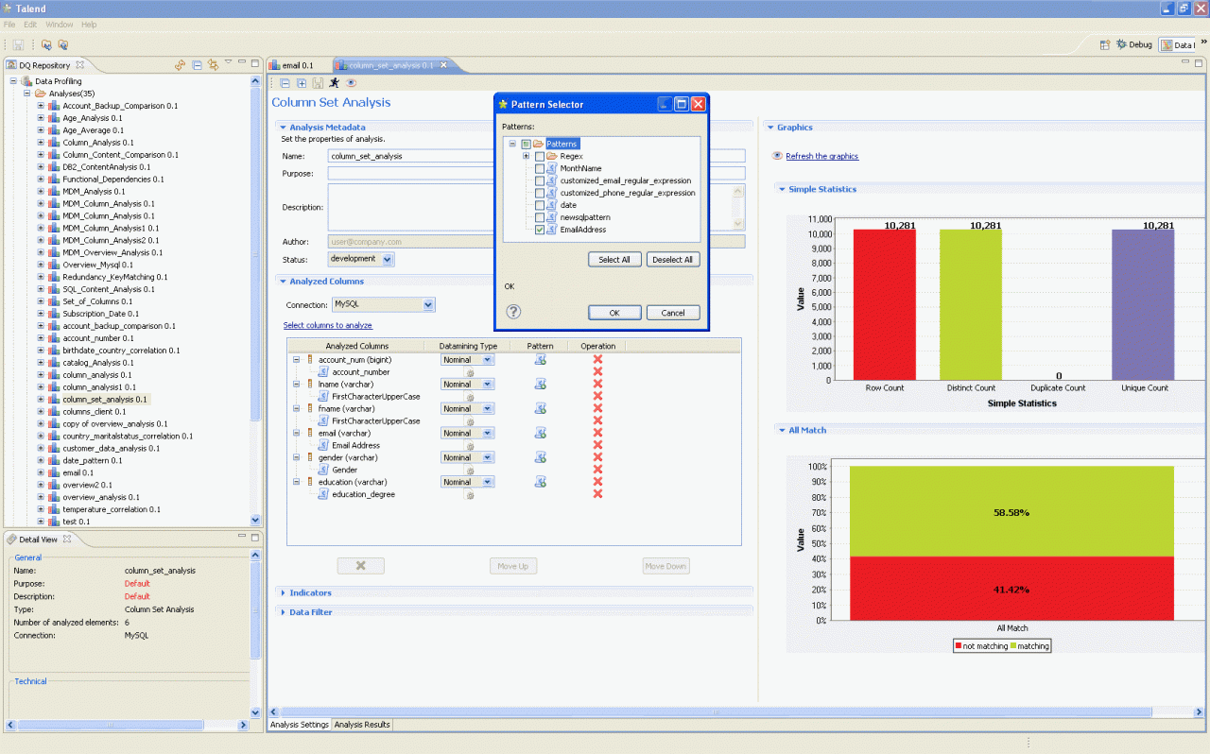The height and width of the screenshot is (754, 1210).
Task: Add a pattern to email column
Action: 541,433
